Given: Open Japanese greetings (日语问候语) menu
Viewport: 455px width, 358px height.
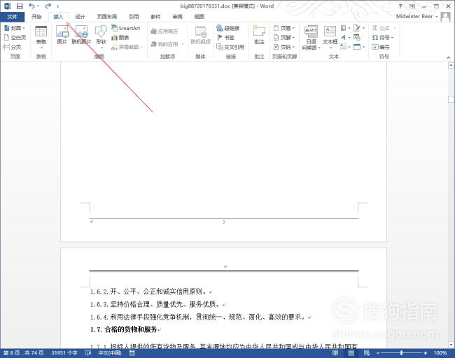Looking at the screenshot, I should click(x=311, y=38).
